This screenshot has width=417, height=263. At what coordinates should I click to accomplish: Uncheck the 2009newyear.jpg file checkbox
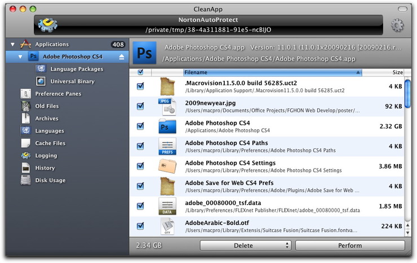(140, 106)
